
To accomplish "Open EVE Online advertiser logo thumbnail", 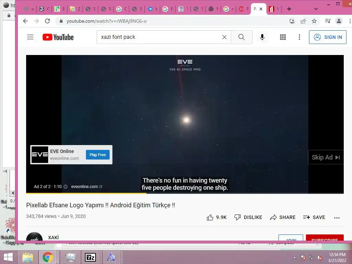I will point(40,155).
